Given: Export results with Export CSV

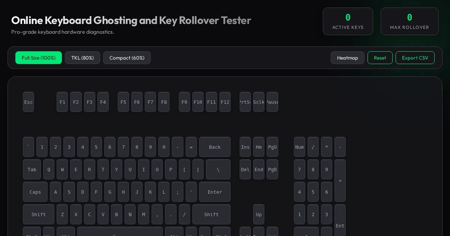Looking at the screenshot, I should (415, 58).
